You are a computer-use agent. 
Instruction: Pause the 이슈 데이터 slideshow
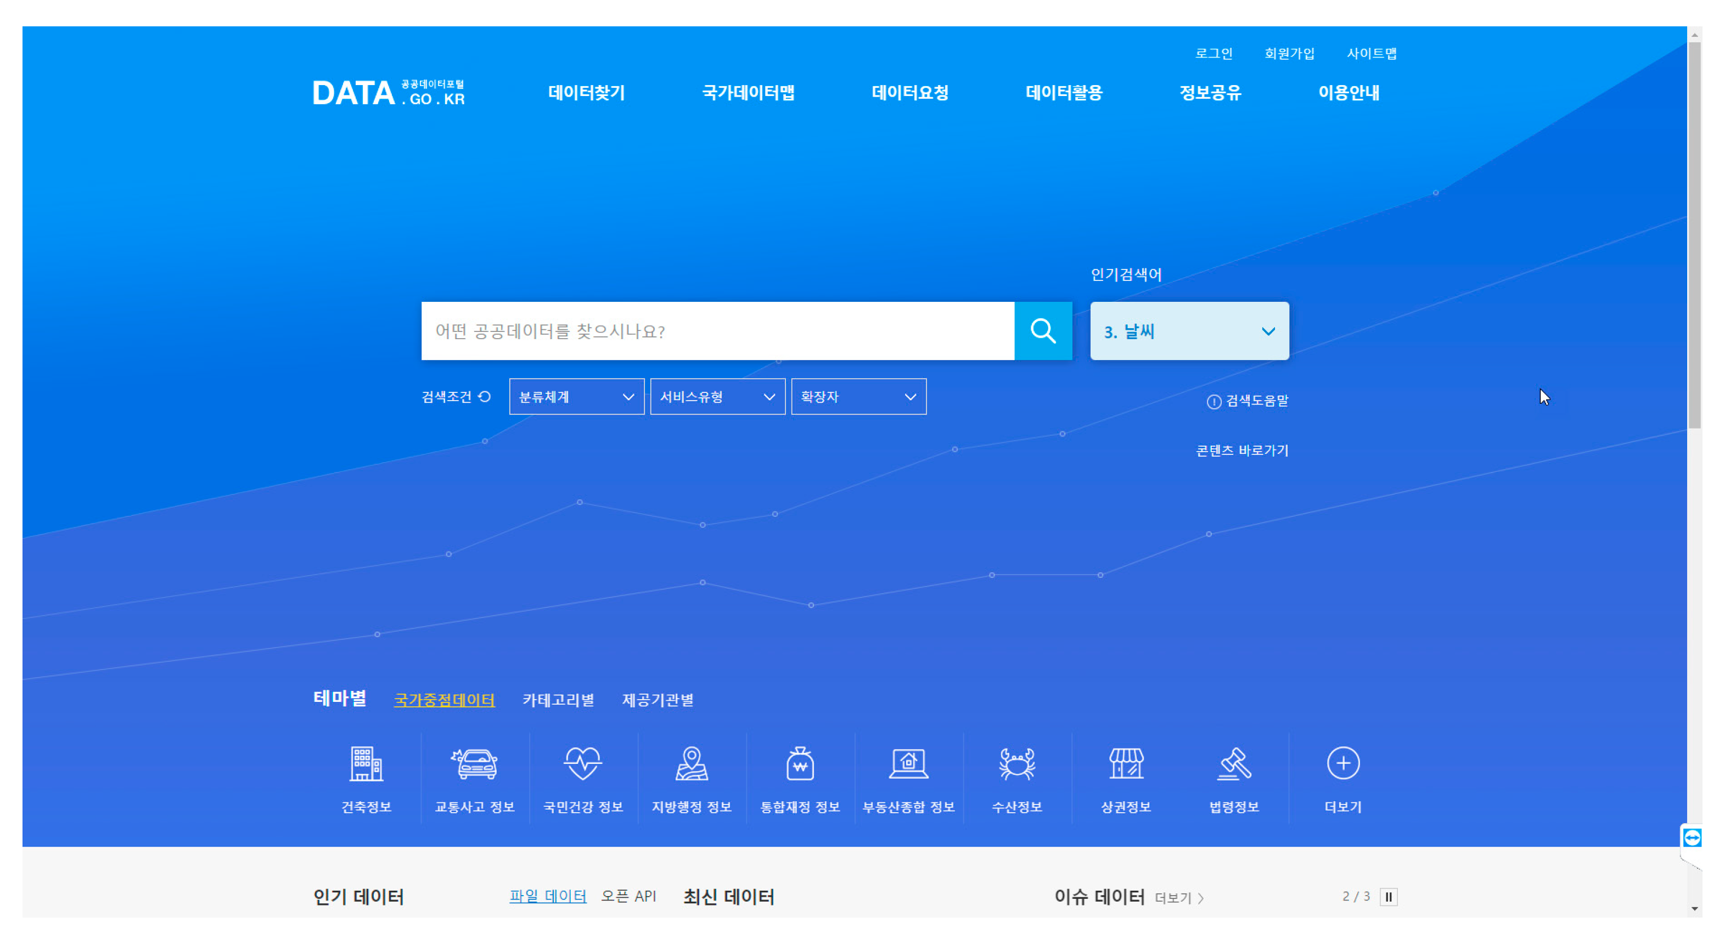point(1388,897)
